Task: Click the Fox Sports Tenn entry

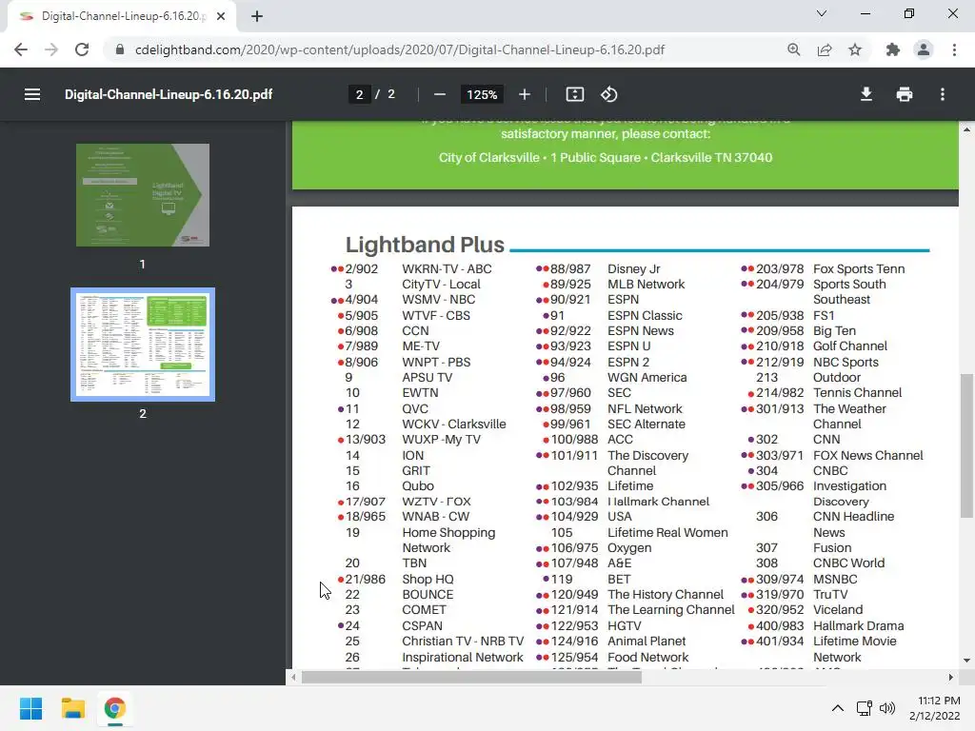Action: 859,269
